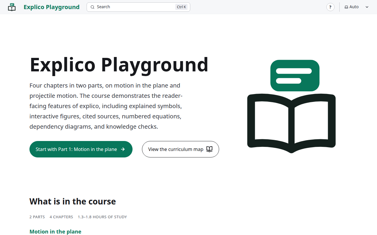Click the '4 CHAPTERS' label

pyautogui.click(x=61, y=217)
